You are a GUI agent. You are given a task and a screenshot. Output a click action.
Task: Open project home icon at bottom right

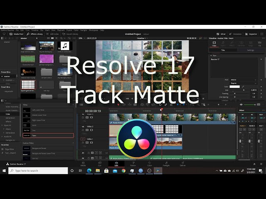[254, 164]
